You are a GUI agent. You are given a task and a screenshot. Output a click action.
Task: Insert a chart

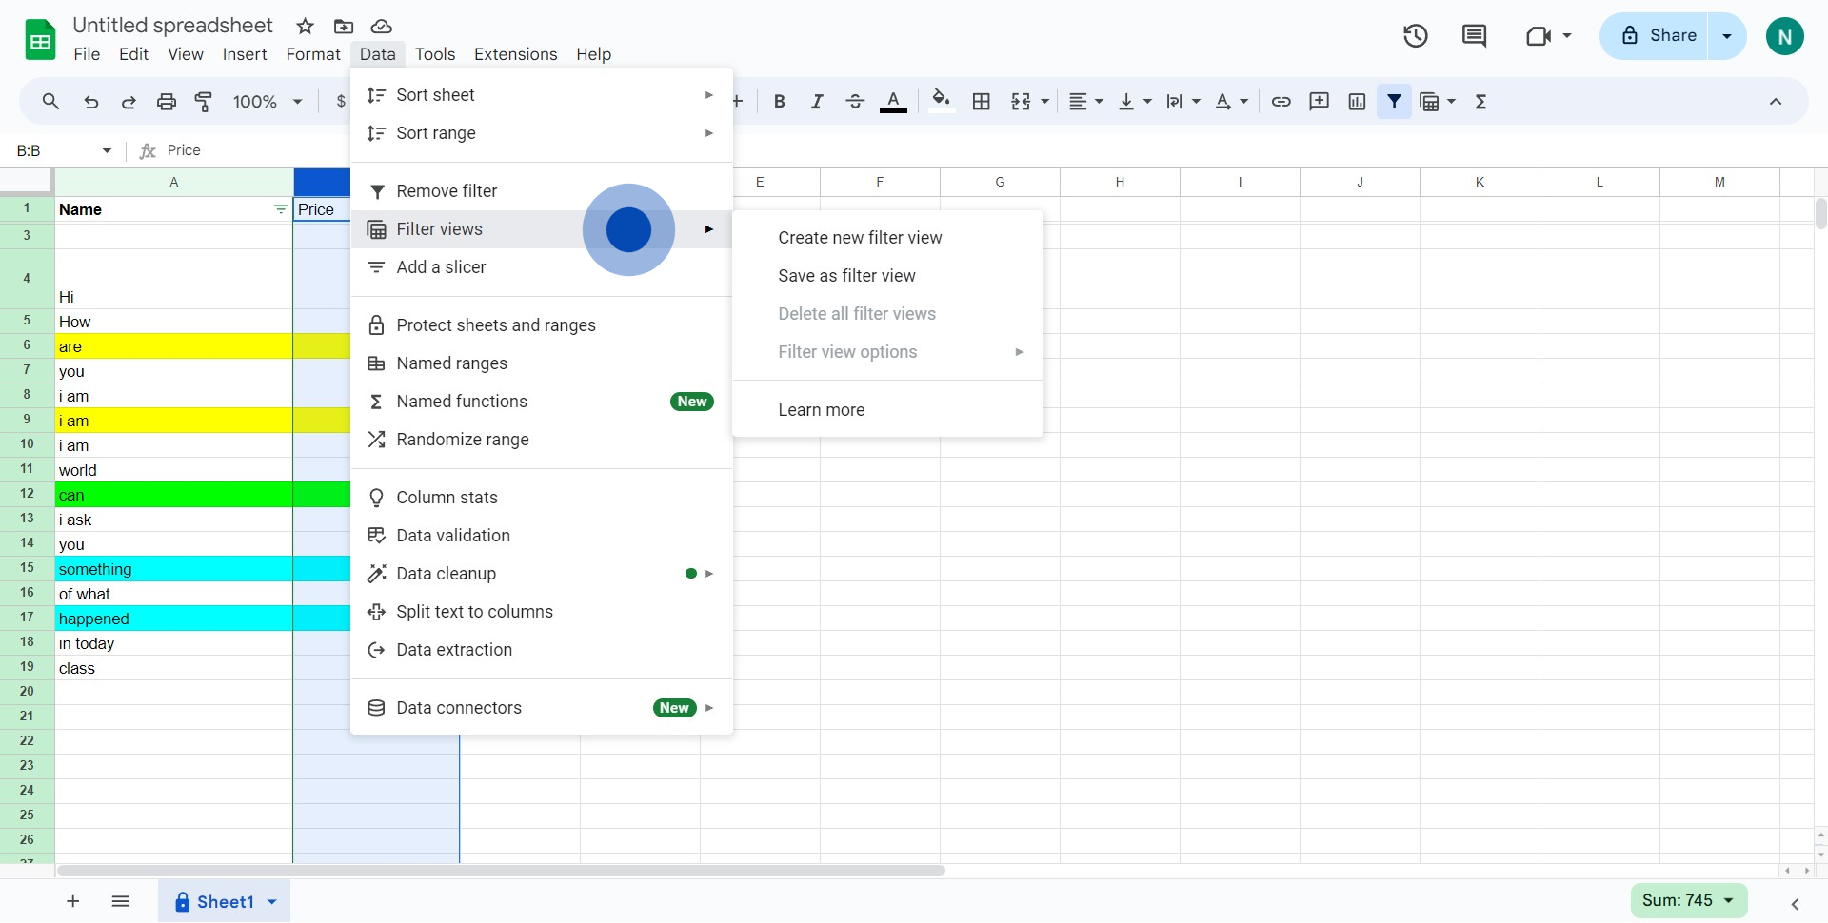[1357, 101]
